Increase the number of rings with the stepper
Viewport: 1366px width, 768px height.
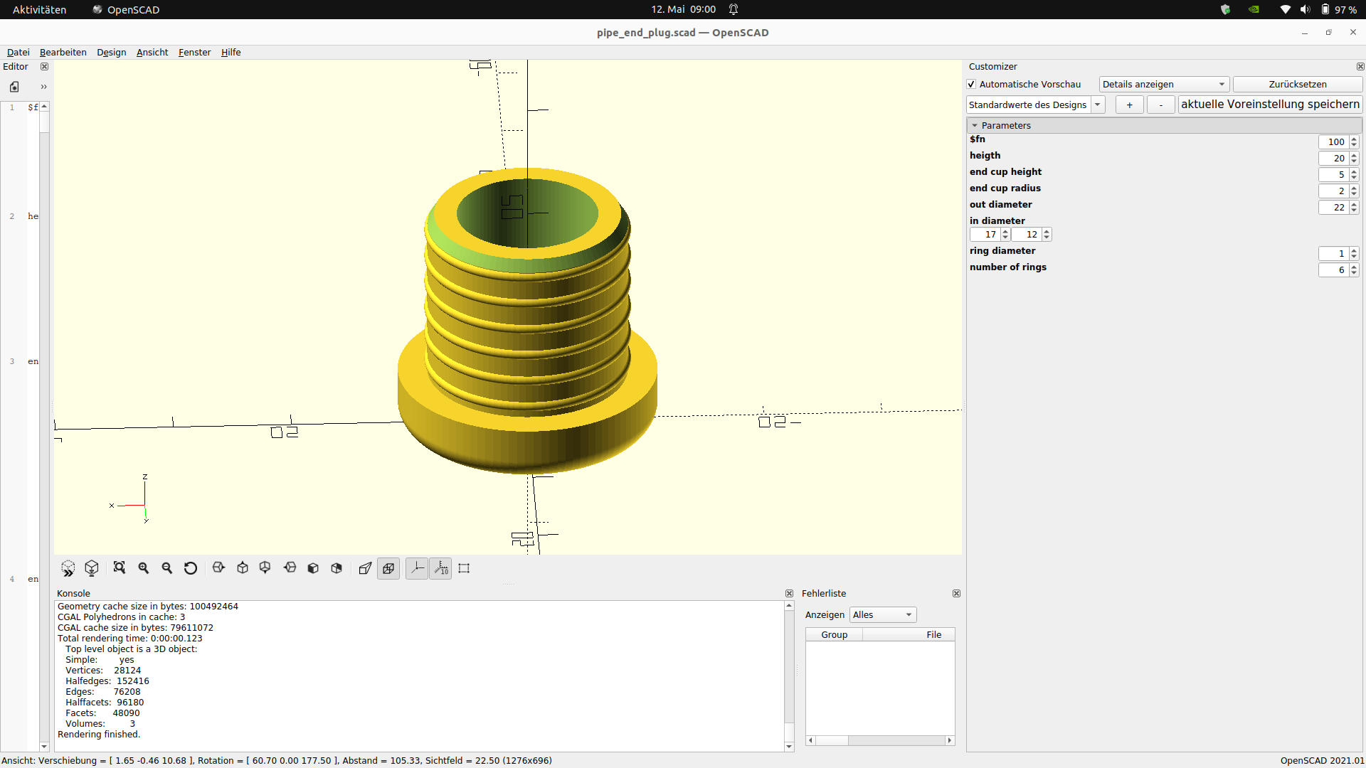click(x=1352, y=266)
